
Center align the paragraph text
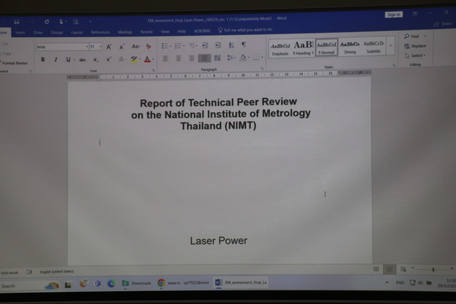pos(179,58)
